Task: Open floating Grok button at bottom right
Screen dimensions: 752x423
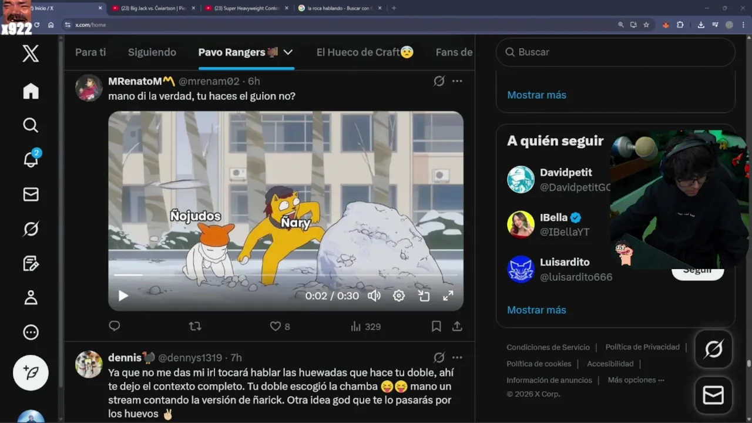Action: click(x=713, y=349)
